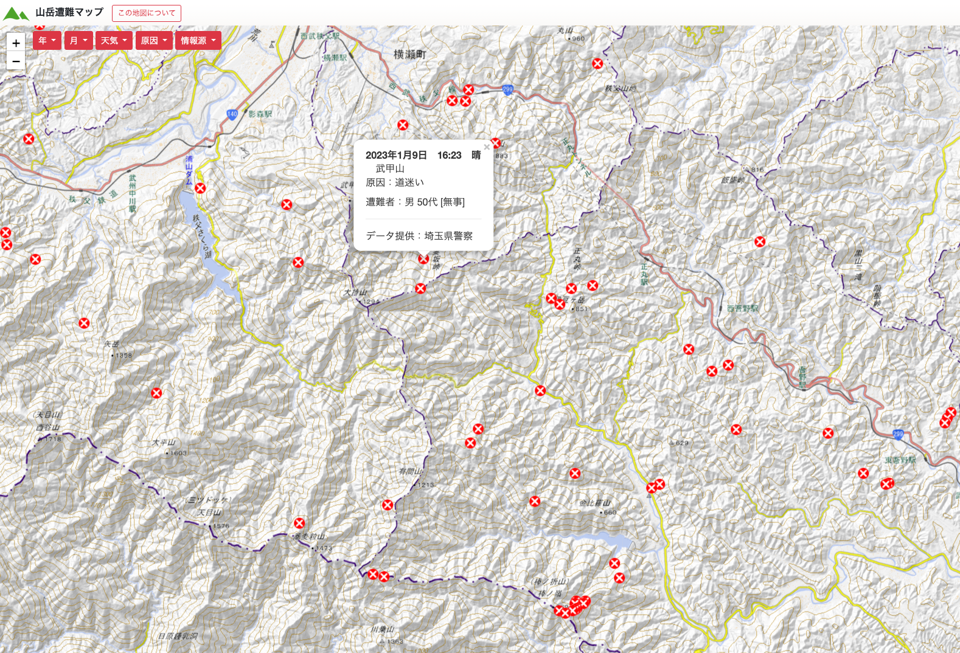Image resolution: width=960 pixels, height=653 pixels.
Task: Open the この地図について button
Action: pos(147,13)
